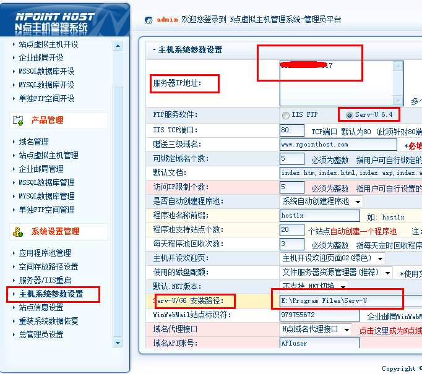Select the Serv-U 6.4 radio button
Image resolution: width=422 pixels, height=374 pixels.
point(350,116)
